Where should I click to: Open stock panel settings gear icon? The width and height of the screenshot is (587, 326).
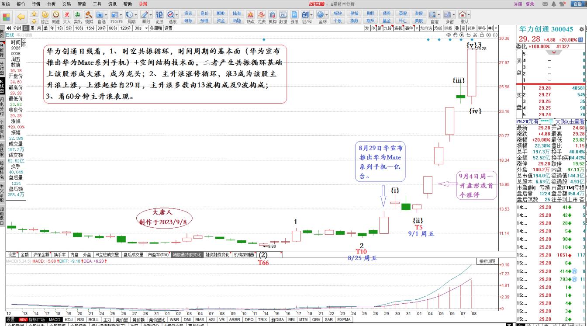click(582, 29)
